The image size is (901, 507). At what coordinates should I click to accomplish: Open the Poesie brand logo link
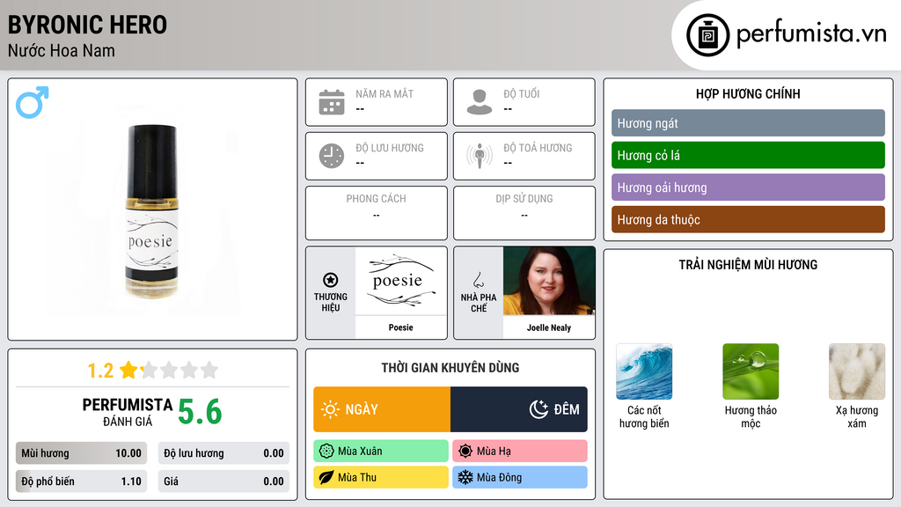point(401,281)
